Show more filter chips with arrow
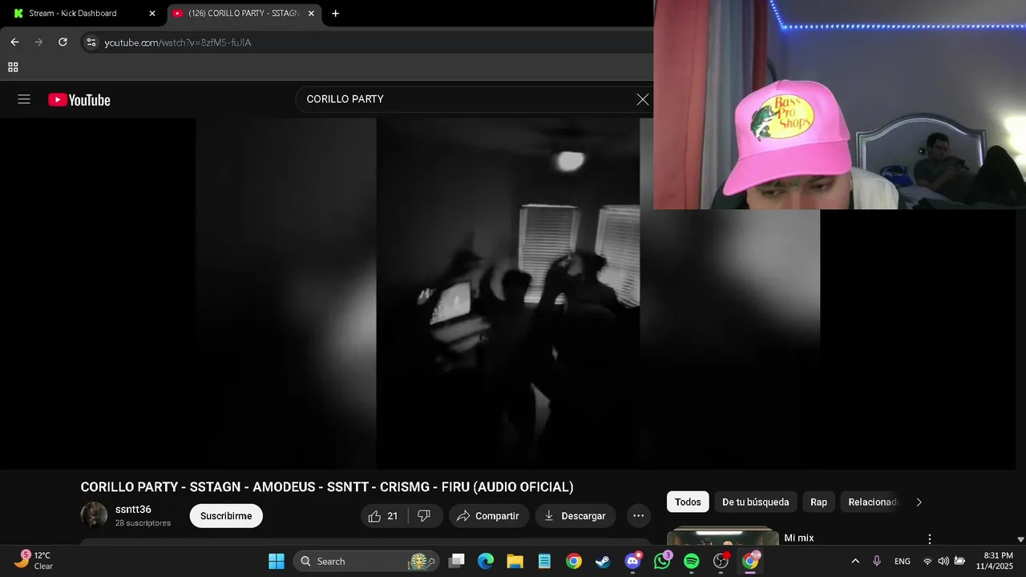Screen dimensions: 1026x577 click(x=919, y=502)
